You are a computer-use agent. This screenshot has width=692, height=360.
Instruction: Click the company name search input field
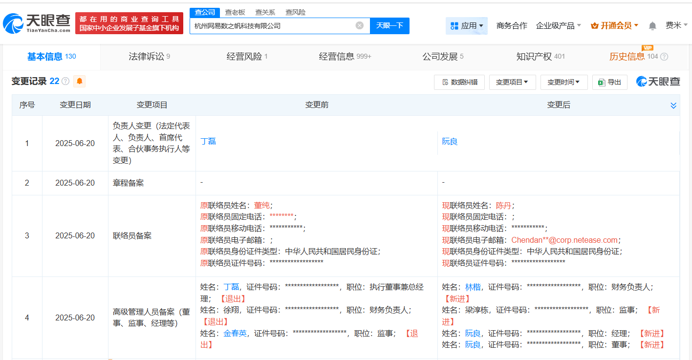click(x=271, y=26)
